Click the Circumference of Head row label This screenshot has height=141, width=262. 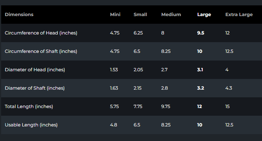tap(41, 33)
